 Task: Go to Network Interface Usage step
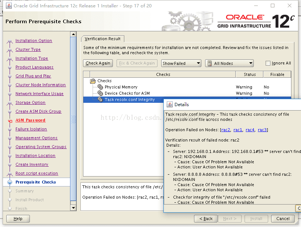pos(39,94)
